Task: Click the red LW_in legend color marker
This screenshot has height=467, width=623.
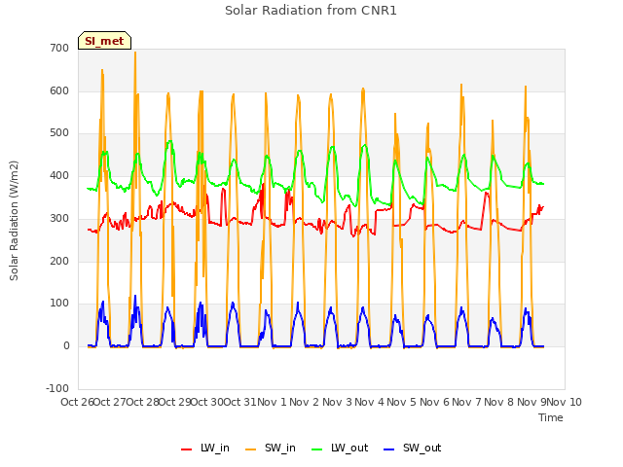Action: click(x=186, y=449)
